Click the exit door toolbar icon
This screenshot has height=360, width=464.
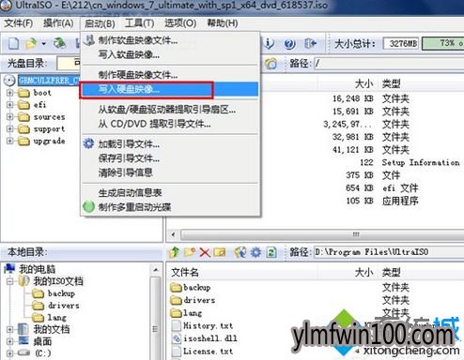[x=310, y=43]
